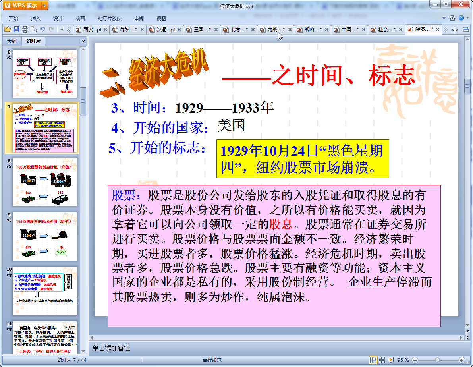Select slide 10 thumbnail
Screen dimensions: 473x367
click(44, 291)
